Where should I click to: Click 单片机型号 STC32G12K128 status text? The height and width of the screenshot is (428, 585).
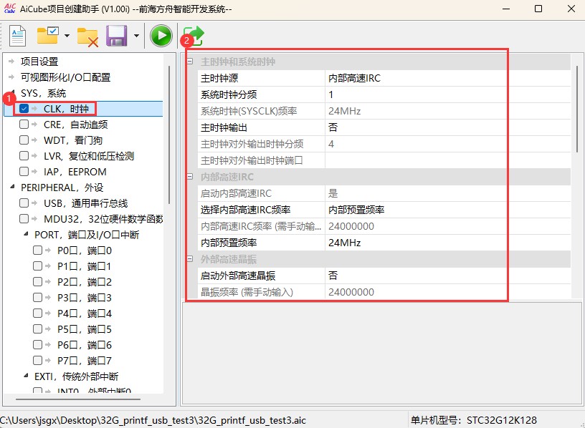coord(474,420)
